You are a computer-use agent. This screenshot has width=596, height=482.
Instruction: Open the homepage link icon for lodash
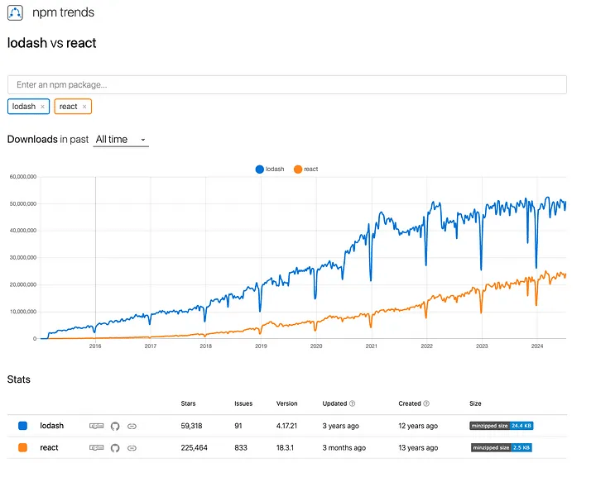pos(132,427)
